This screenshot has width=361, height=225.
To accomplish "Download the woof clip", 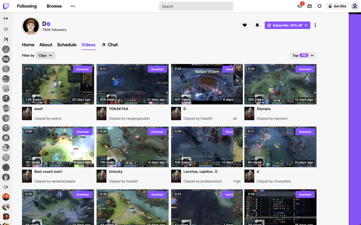I will tap(83, 69).
